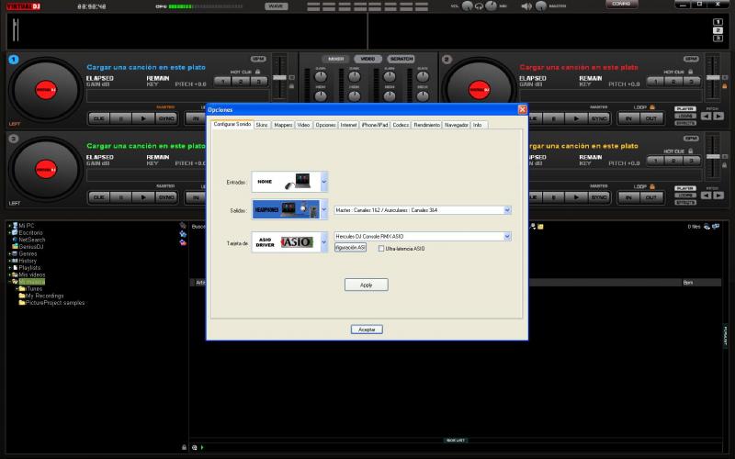Click the master speaker icon in top bar

[x=526, y=6]
